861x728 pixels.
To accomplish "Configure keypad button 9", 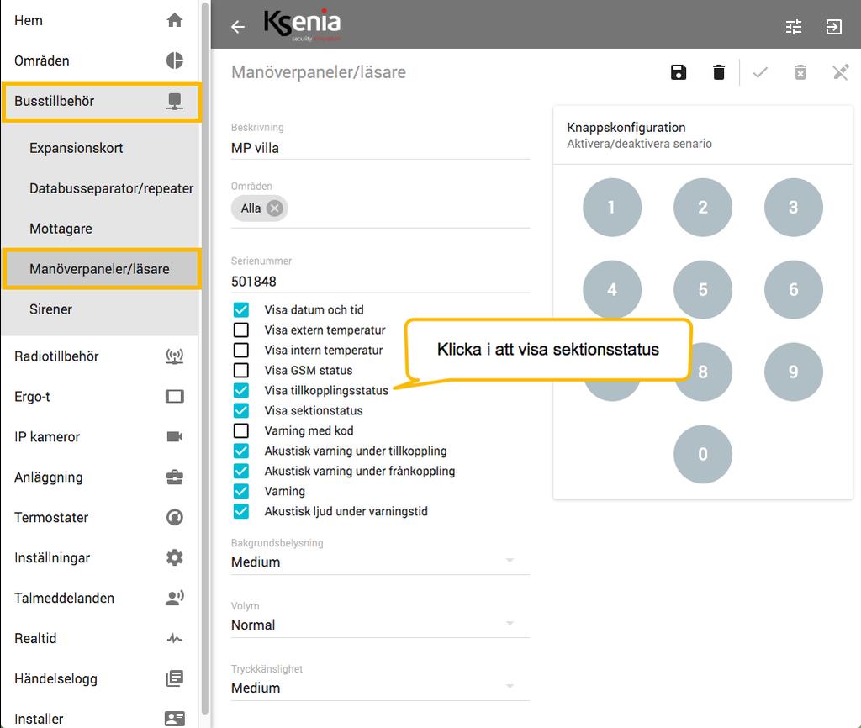I will tap(793, 372).
